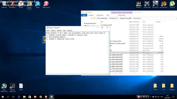Open the Dishonored desktop shortcut
Screen dimensions: 177x99
(147, 4)
